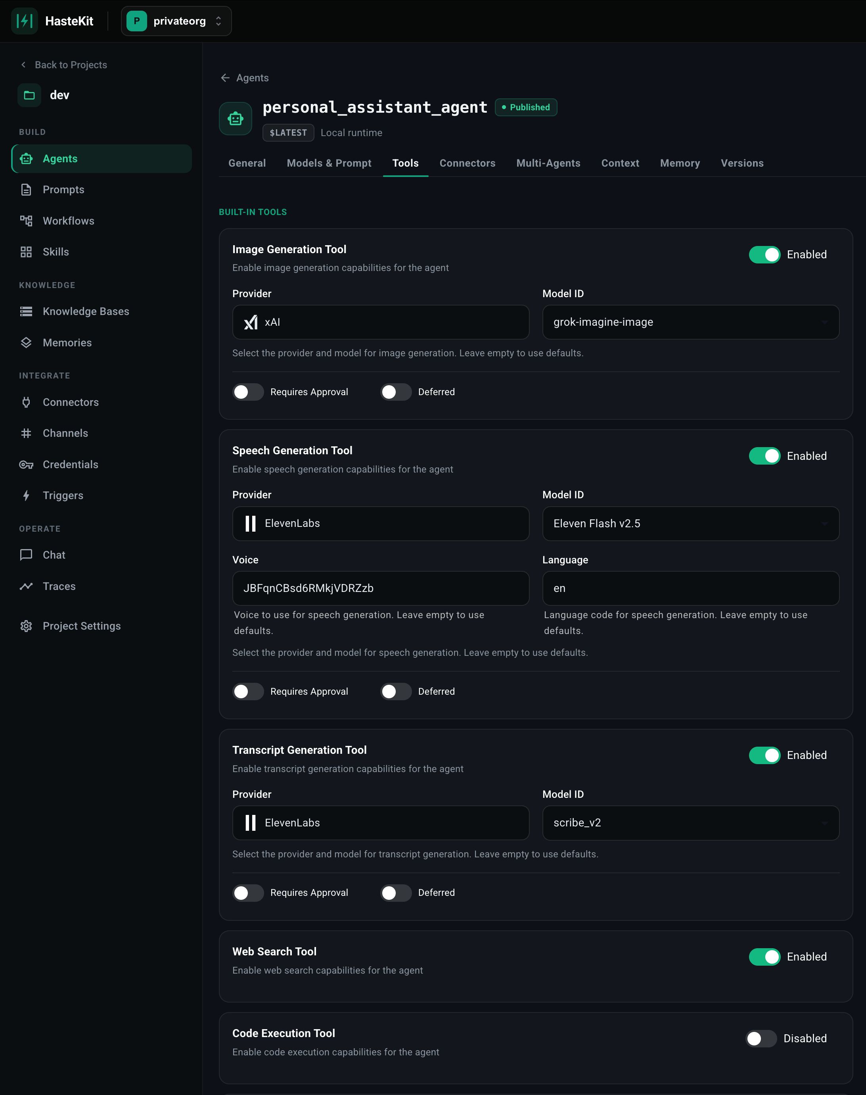866x1095 pixels.
Task: Disable the Web Search Tool toggle
Action: pos(764,957)
